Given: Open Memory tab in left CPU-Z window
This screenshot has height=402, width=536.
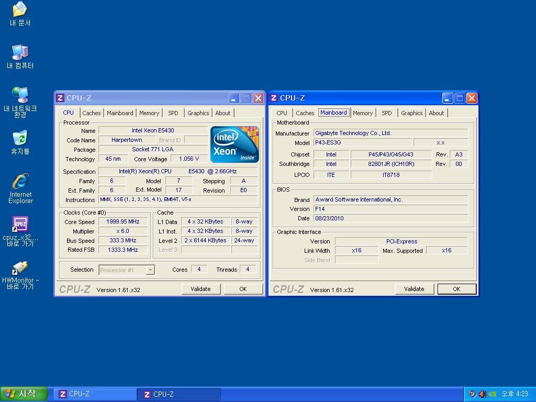Looking at the screenshot, I should [149, 113].
